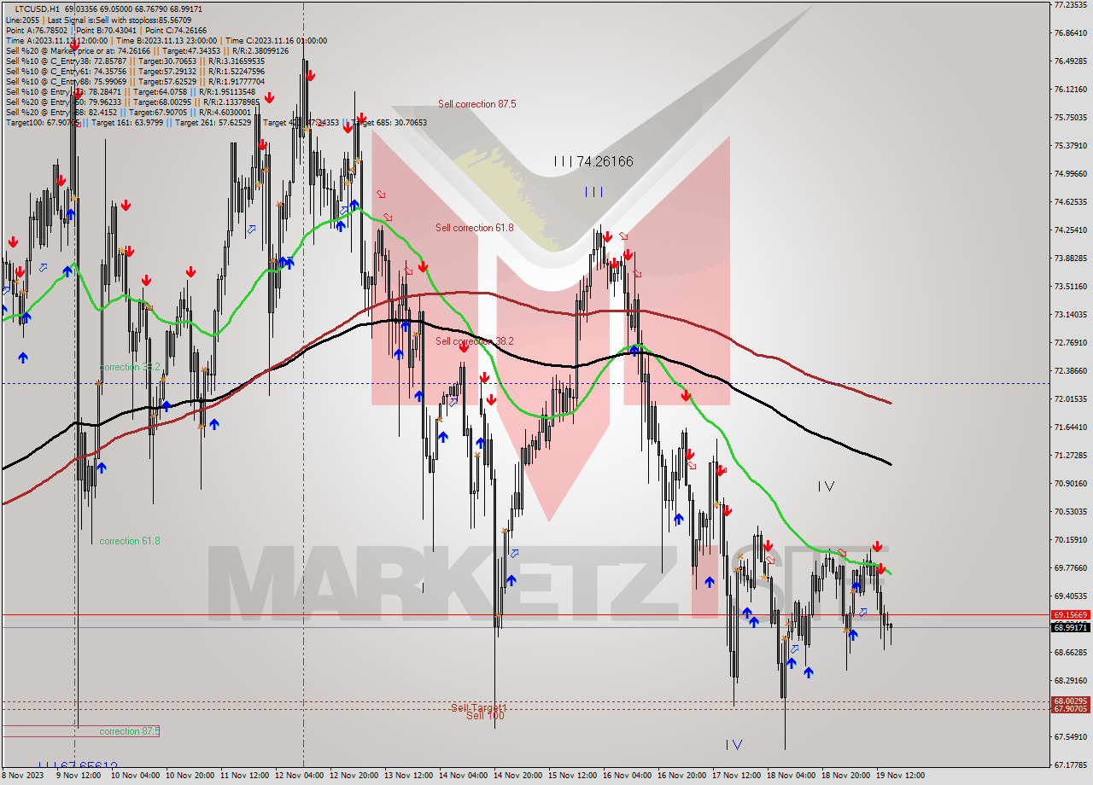Image resolution: width=1093 pixels, height=785 pixels.
Task: Click the black 68.99171 current price tag
Action: [x=1070, y=628]
